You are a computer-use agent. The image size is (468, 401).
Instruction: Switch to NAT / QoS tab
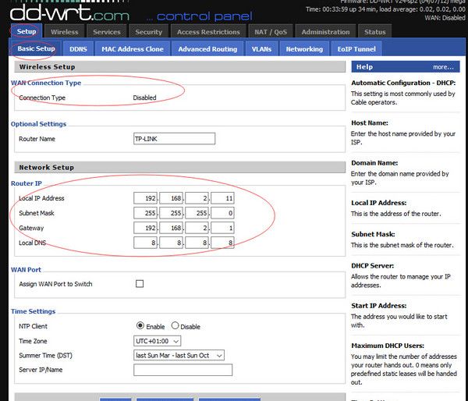point(271,32)
